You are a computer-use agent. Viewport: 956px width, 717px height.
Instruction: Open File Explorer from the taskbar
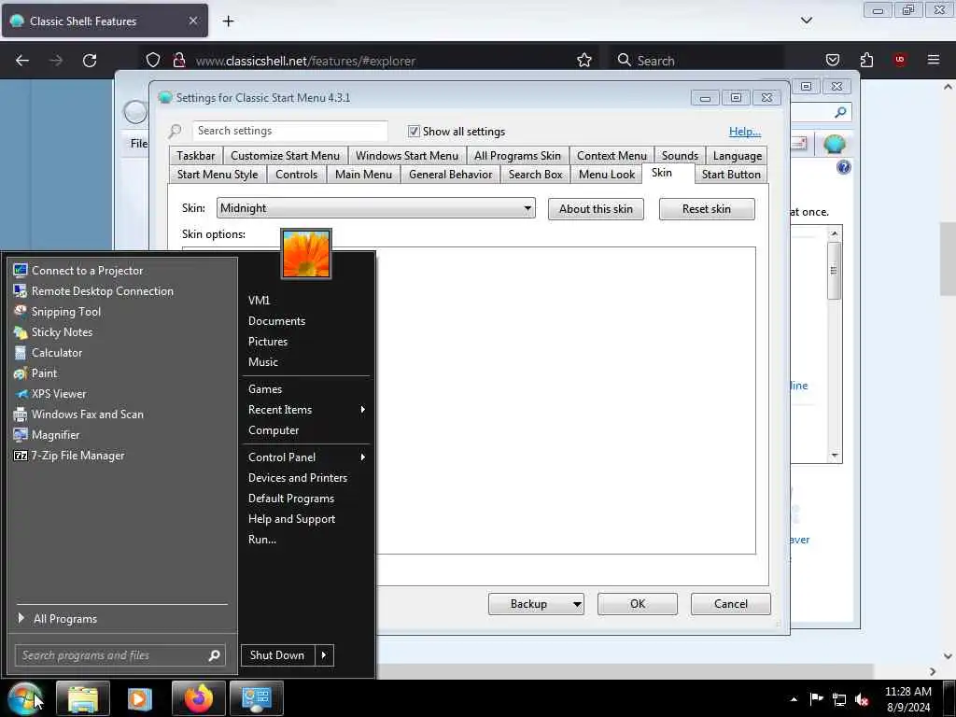83,698
